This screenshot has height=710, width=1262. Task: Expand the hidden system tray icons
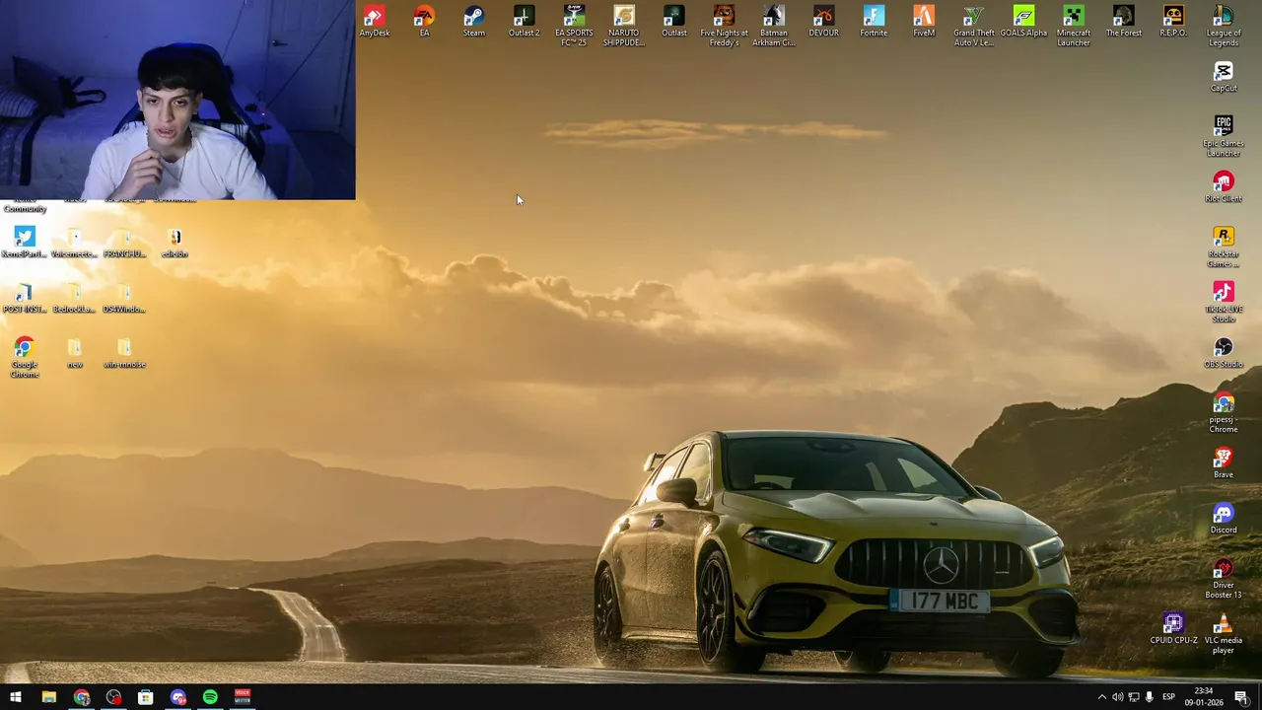1101,697
